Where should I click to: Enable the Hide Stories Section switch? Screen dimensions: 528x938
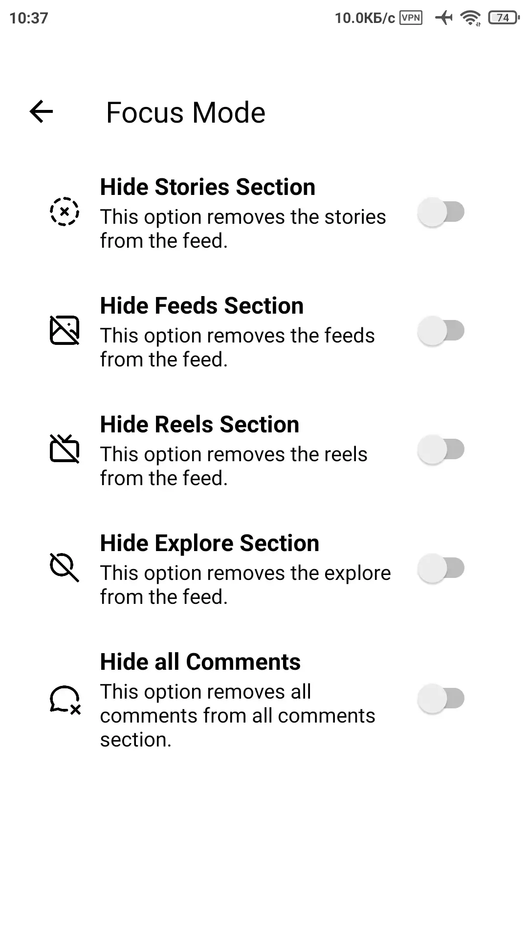point(441,212)
